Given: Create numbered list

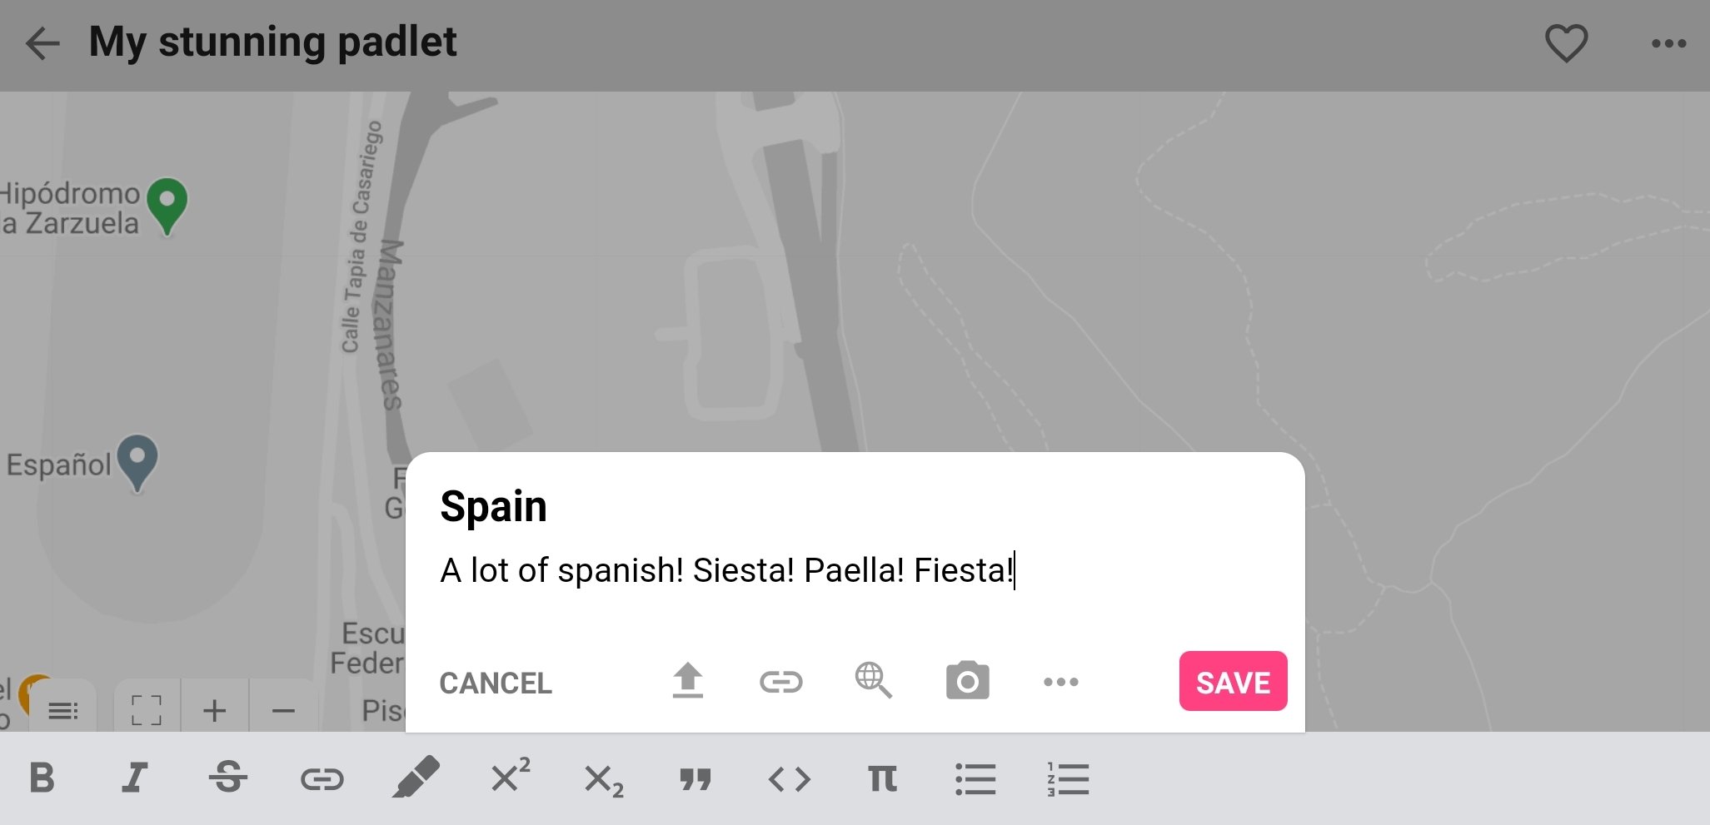Looking at the screenshot, I should (x=1068, y=779).
